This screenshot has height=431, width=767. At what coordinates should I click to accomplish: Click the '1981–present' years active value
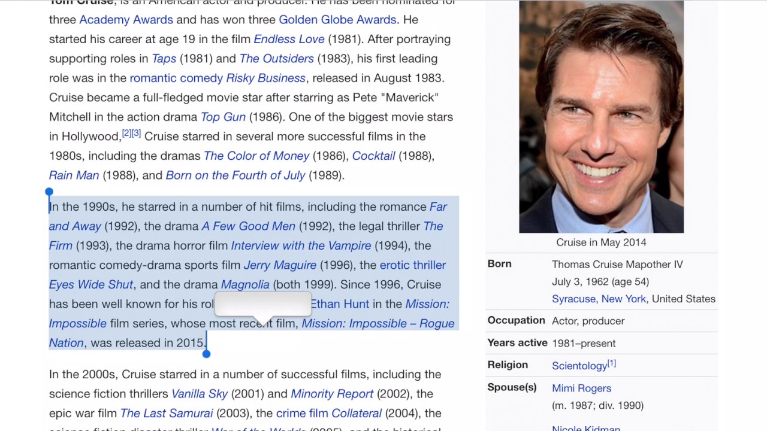point(584,343)
